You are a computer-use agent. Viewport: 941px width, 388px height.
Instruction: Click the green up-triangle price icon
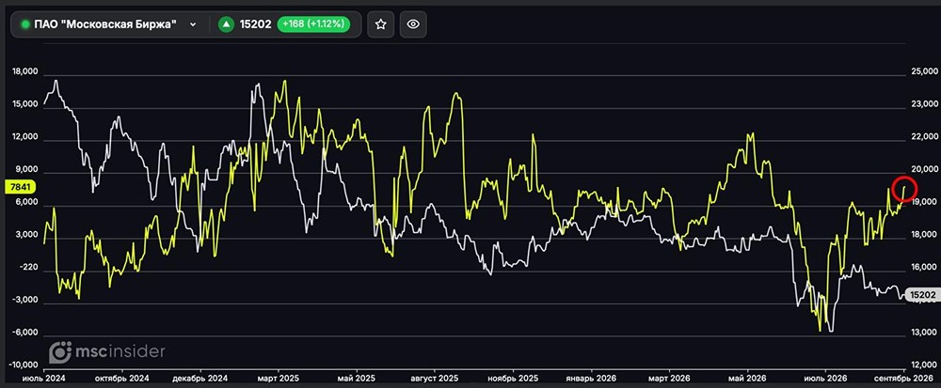coord(226,24)
